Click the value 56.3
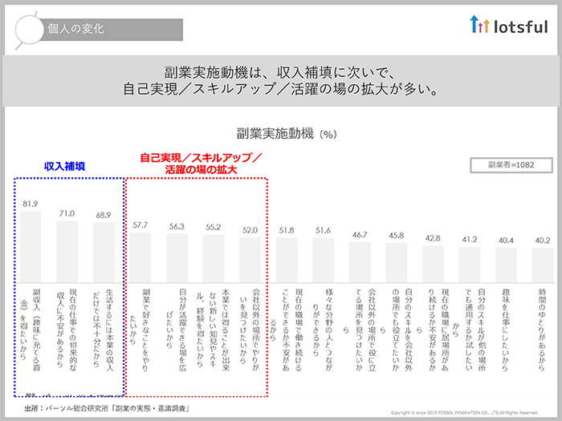The height and width of the screenshot is (421, 562). coord(177,226)
